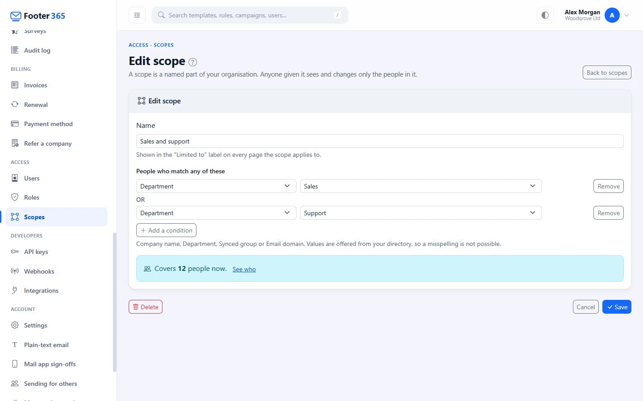Open the Sales value dropdown
Screen dimensions: 643x401
(x=421, y=186)
